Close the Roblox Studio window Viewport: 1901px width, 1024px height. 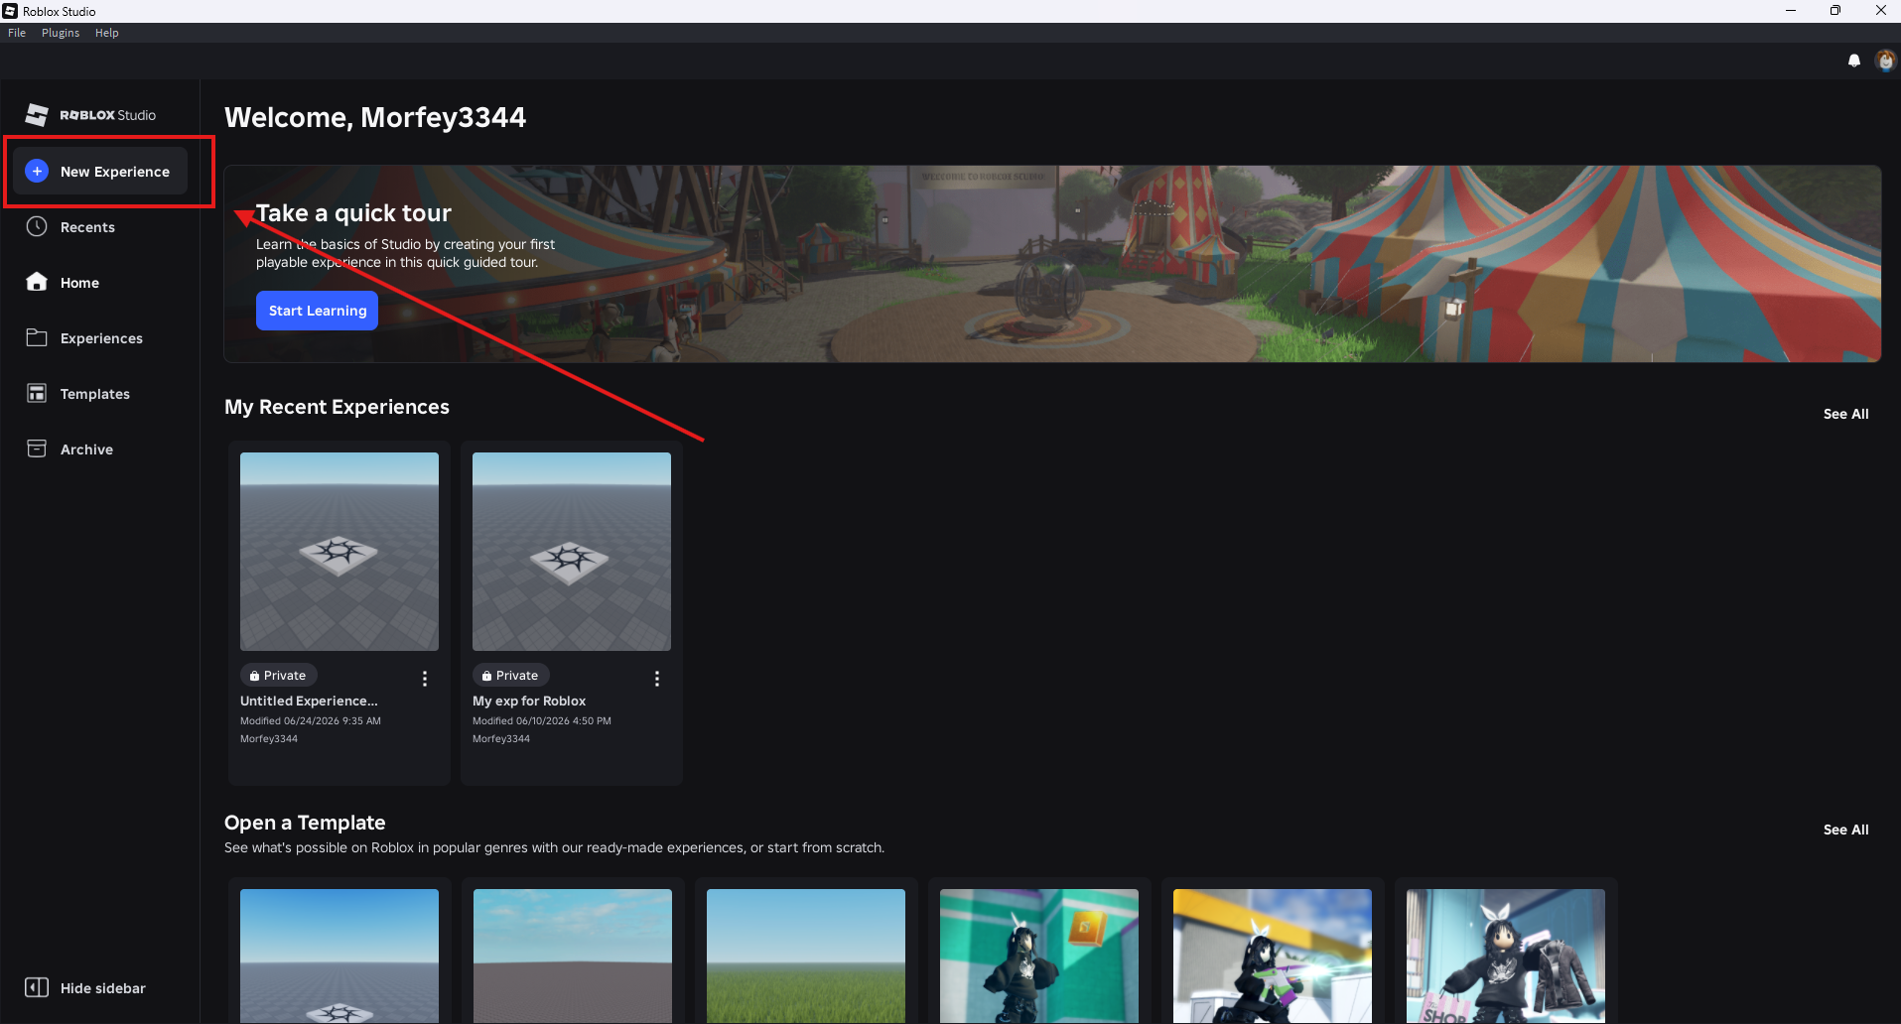click(x=1880, y=11)
